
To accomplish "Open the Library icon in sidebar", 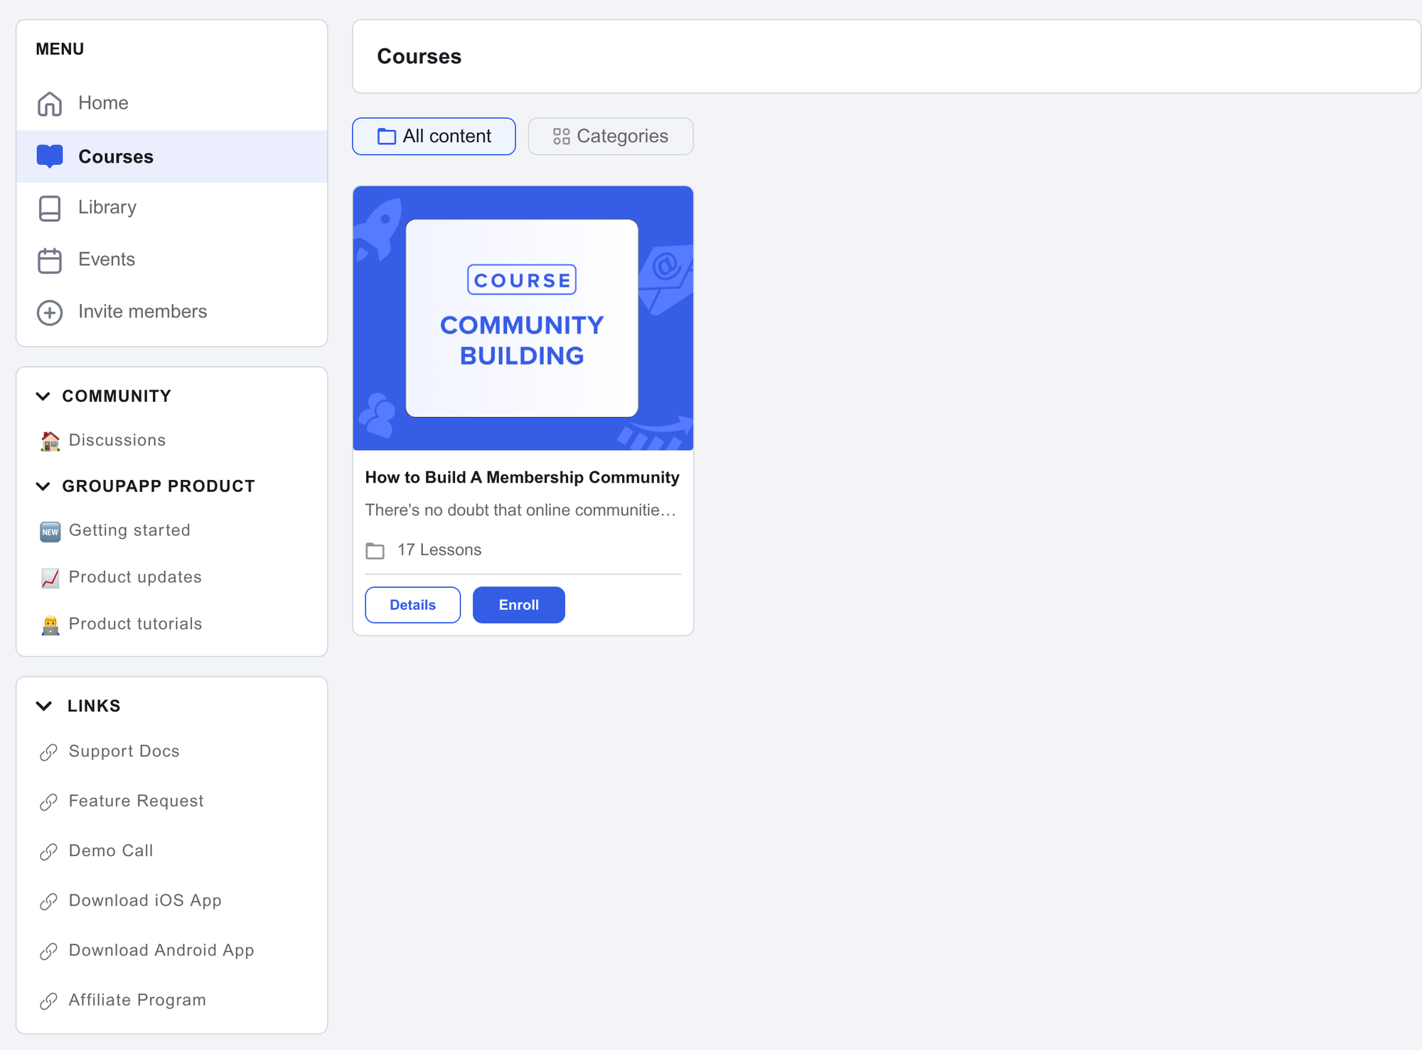I will [x=49, y=208].
